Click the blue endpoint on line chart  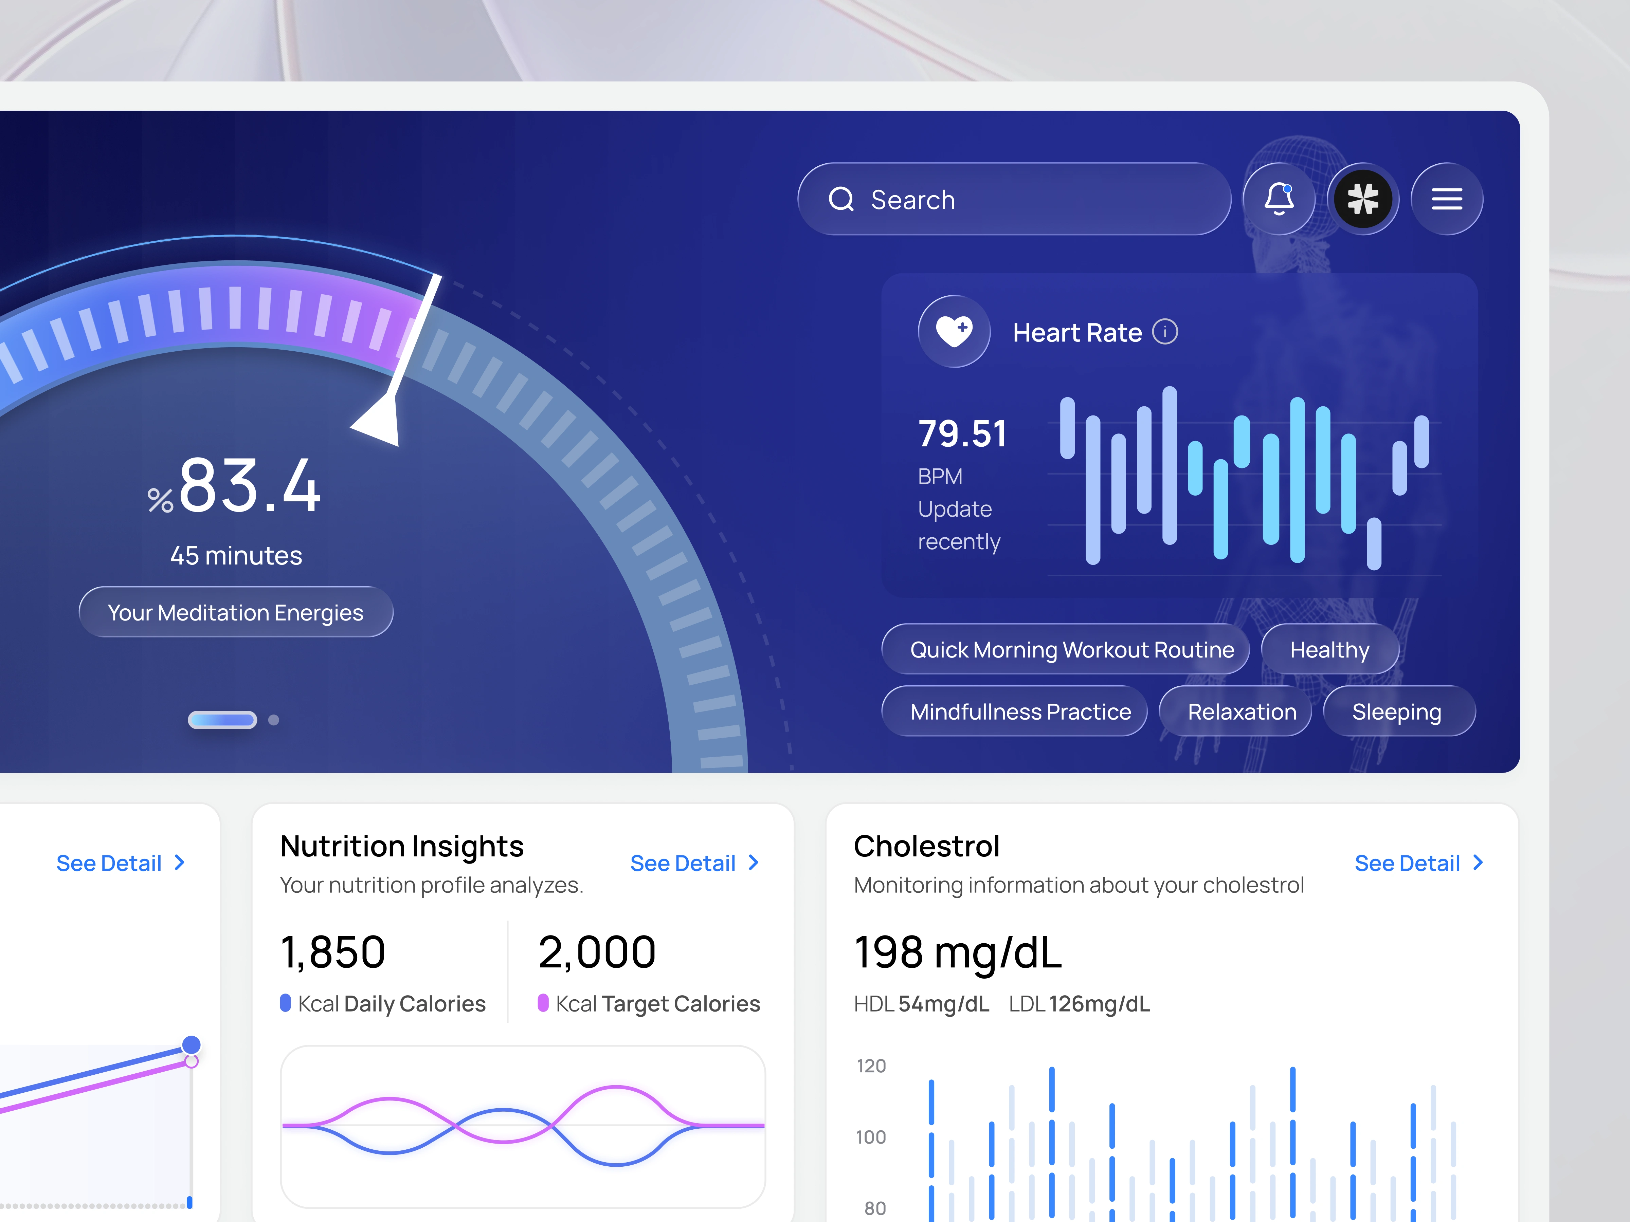click(x=191, y=1044)
